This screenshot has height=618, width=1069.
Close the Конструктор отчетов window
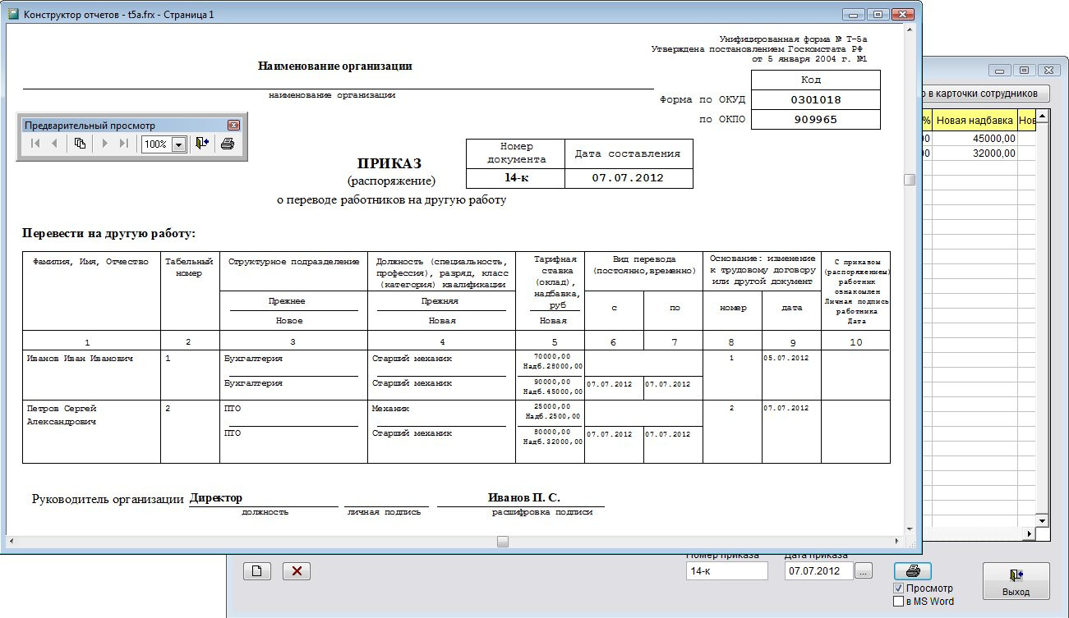[903, 15]
